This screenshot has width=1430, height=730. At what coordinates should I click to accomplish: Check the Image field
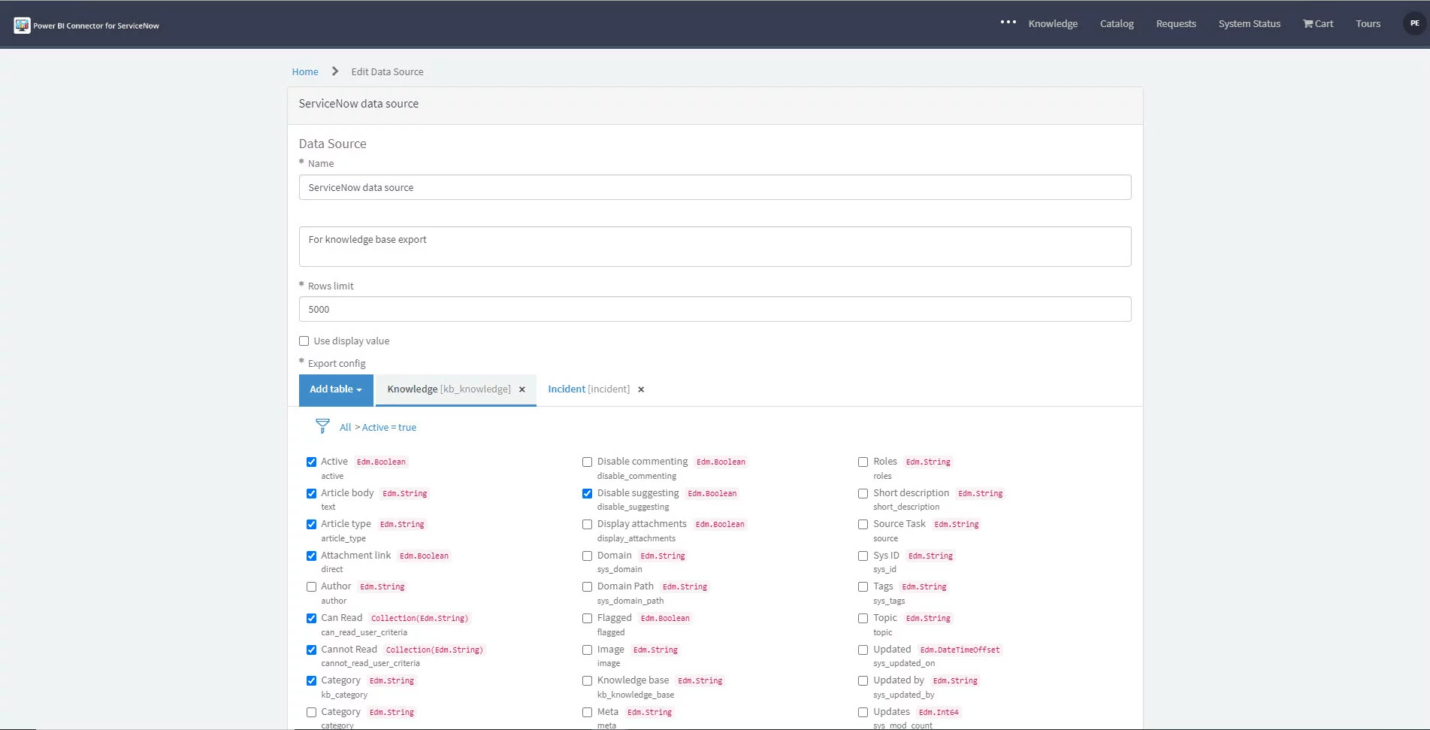[588, 650]
